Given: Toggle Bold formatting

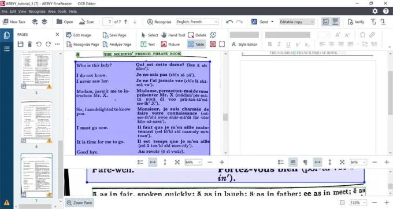Looking at the screenshot, I should (x=270, y=44).
